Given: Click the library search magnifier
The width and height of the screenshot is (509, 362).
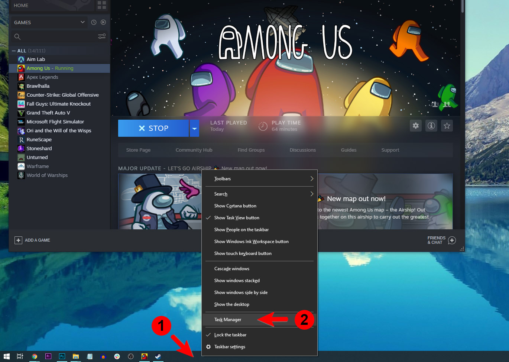Looking at the screenshot, I should (x=17, y=36).
